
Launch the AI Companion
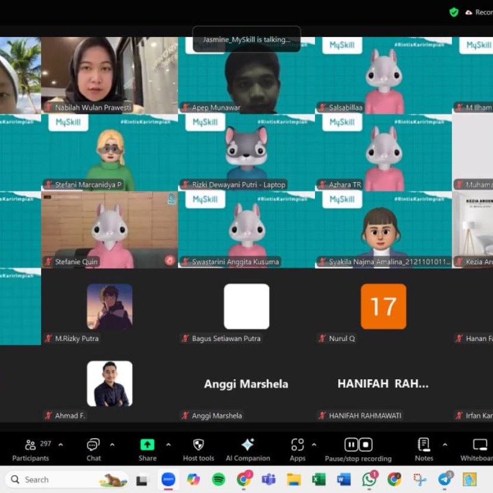[248, 450]
